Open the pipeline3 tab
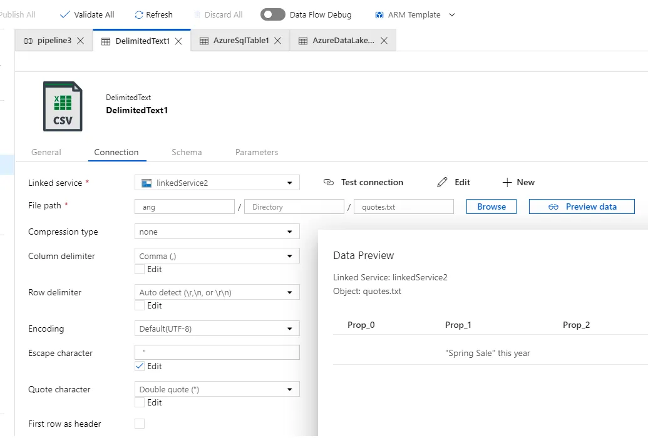 coord(48,41)
